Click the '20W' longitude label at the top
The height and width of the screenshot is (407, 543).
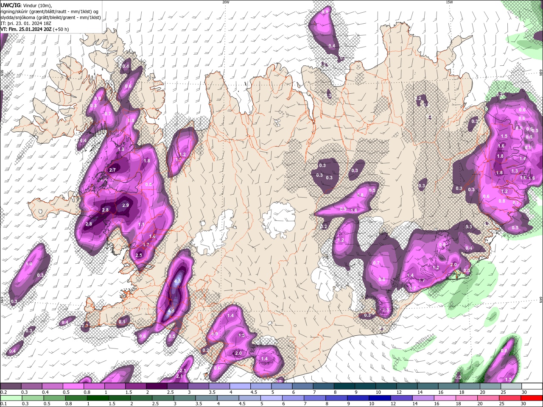pyautogui.click(x=226, y=2)
